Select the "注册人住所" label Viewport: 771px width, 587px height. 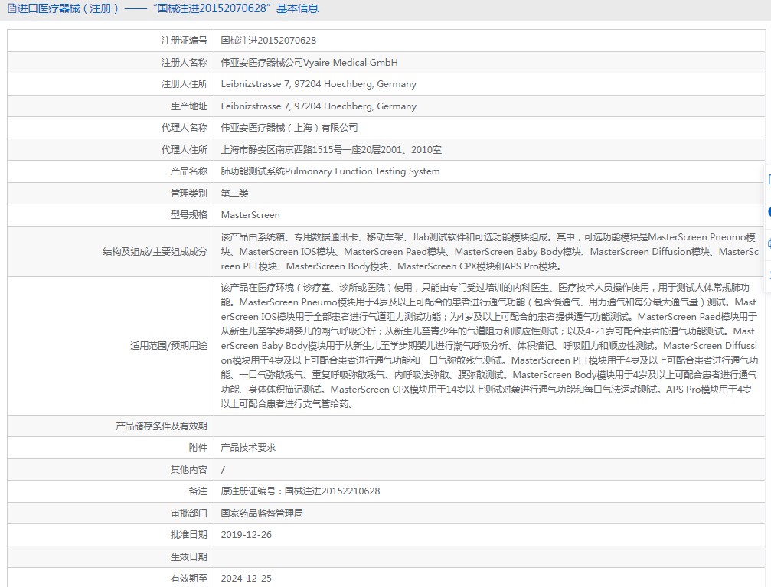185,84
